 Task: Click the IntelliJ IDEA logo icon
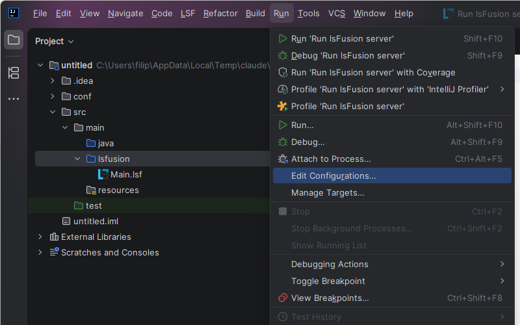click(x=14, y=13)
